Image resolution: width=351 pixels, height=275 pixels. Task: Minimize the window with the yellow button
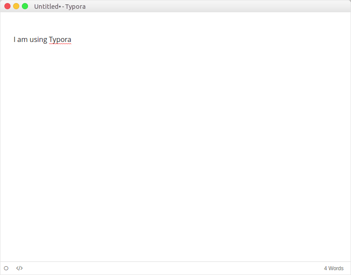pyautogui.click(x=16, y=6)
